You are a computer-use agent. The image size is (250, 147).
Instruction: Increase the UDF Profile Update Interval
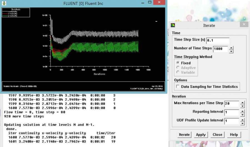(242, 120)
